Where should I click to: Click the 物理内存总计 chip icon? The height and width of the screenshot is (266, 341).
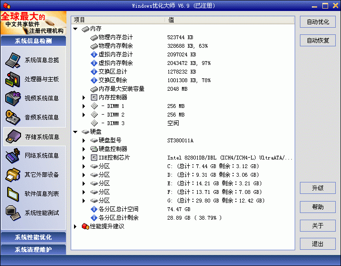tap(94, 38)
